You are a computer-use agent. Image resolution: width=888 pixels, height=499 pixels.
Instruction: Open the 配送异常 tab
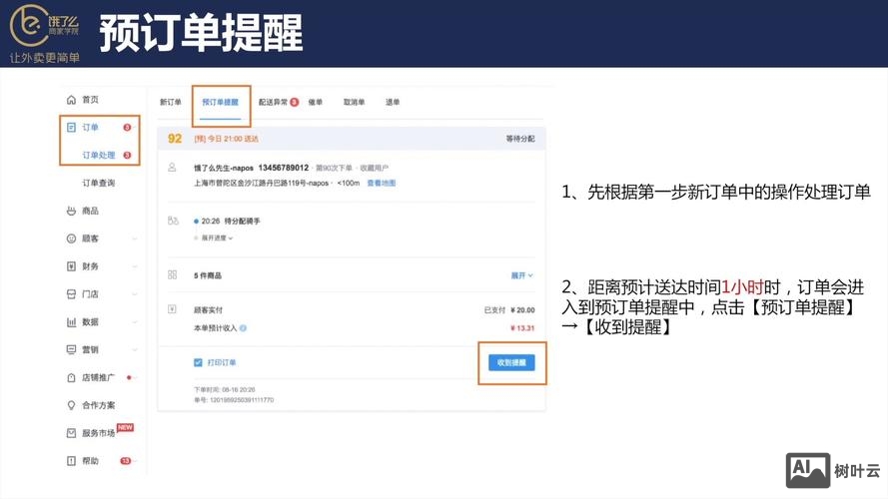[x=274, y=102]
